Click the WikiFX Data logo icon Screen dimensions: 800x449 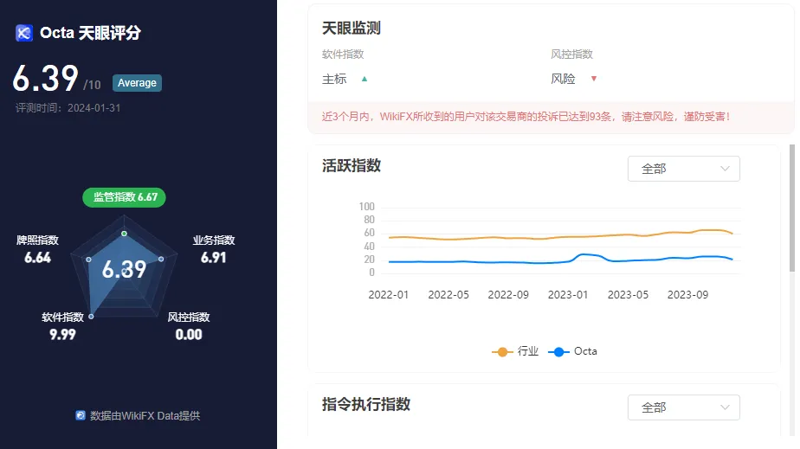[x=81, y=415]
